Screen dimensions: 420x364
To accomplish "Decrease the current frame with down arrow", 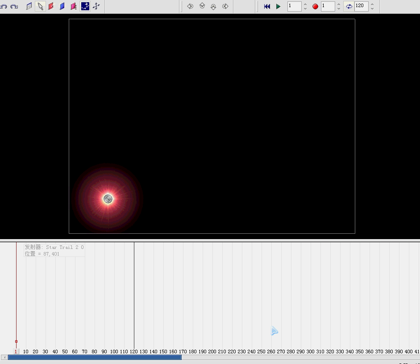I will (305, 8).
